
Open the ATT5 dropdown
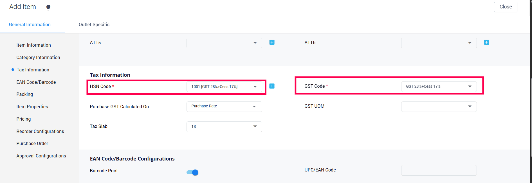(x=224, y=43)
